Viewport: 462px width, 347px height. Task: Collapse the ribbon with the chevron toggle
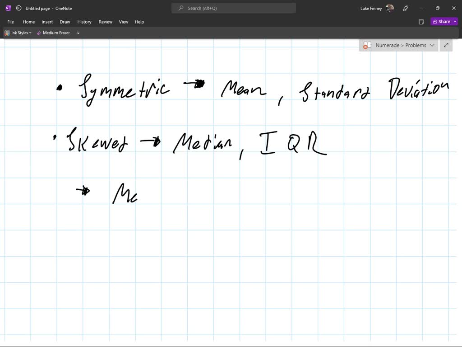(78, 33)
